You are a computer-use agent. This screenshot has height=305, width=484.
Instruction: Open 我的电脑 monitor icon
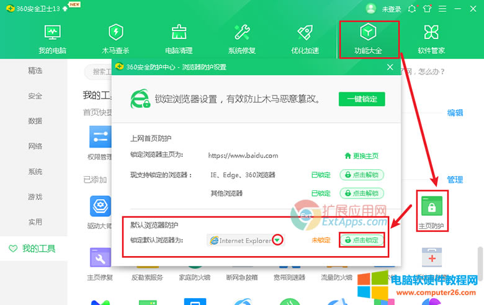[52, 38]
